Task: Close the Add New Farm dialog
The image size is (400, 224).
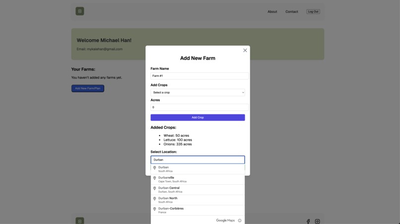Action: pyautogui.click(x=245, y=51)
